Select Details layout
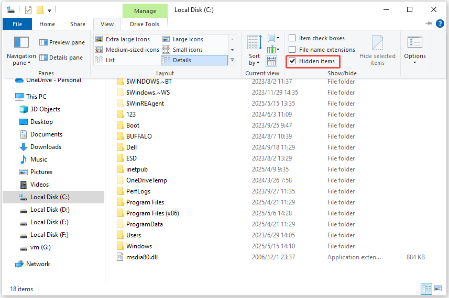The width and height of the screenshot is (449, 298). pyautogui.click(x=194, y=60)
